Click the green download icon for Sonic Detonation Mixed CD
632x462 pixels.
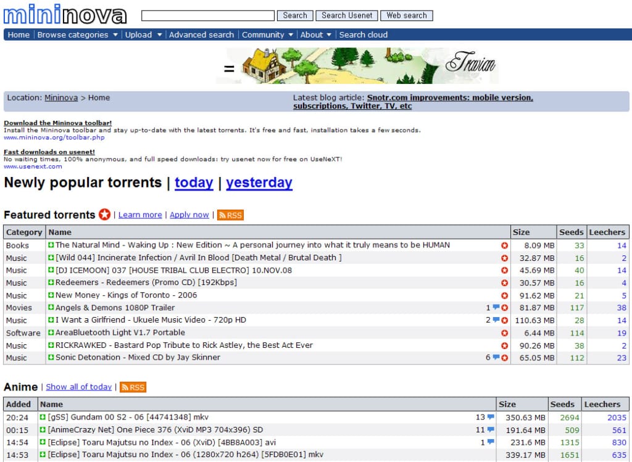(51, 357)
